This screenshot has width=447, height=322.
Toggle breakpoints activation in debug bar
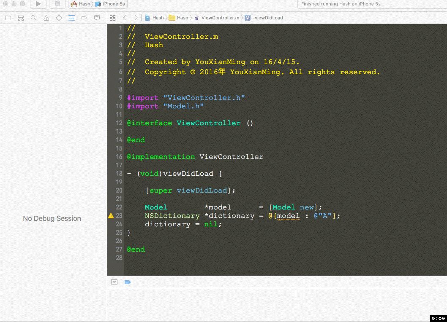[128, 282]
